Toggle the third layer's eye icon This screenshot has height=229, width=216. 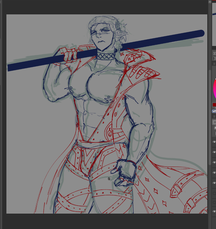[214, 163]
